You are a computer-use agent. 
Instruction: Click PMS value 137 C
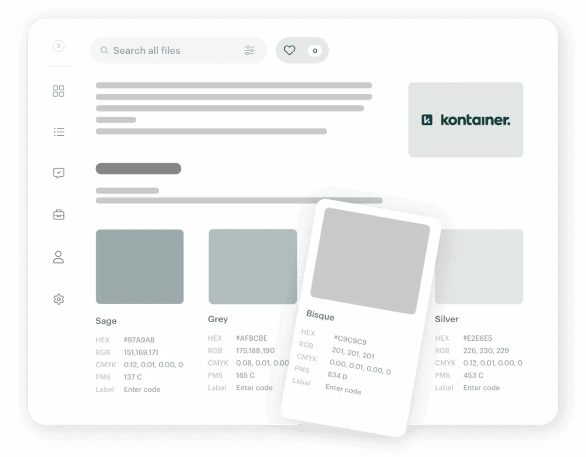133,377
